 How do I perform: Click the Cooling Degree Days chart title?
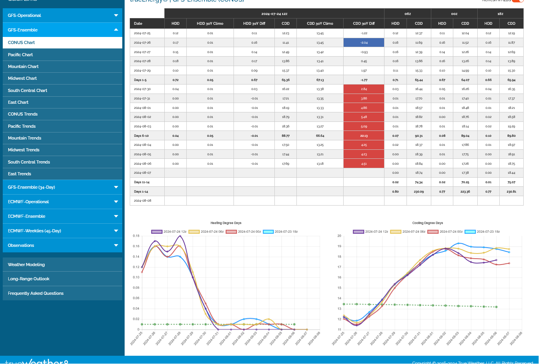tap(428, 223)
